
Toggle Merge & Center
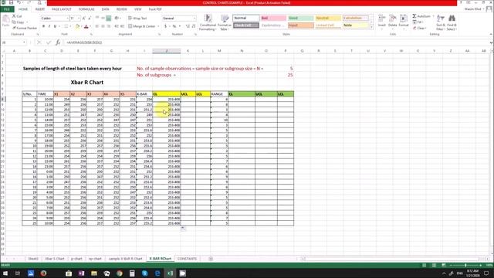142,26
